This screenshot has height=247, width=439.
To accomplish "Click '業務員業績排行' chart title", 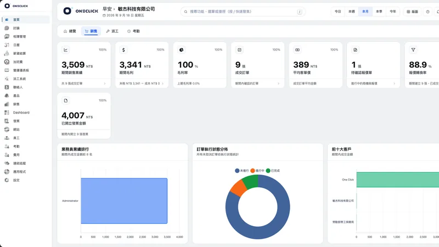I will tap(75, 149).
